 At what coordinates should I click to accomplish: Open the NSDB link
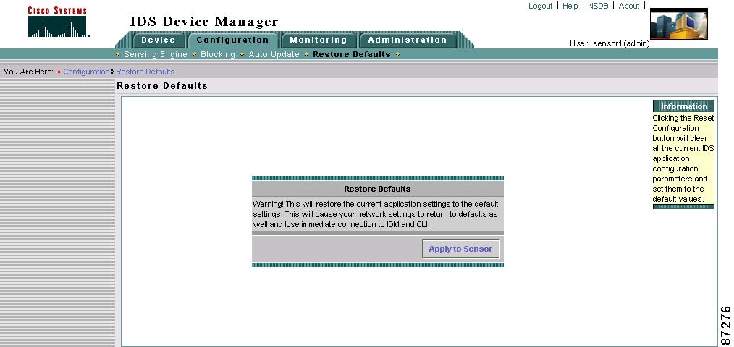(598, 6)
